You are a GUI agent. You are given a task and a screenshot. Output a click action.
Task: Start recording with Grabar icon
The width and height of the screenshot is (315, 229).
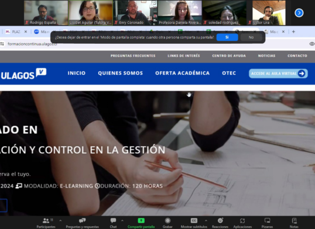click(167, 221)
